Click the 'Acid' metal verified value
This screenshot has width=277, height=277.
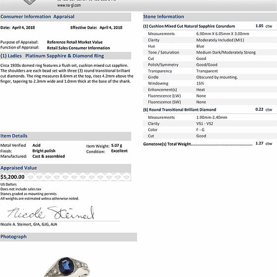pos(37,145)
